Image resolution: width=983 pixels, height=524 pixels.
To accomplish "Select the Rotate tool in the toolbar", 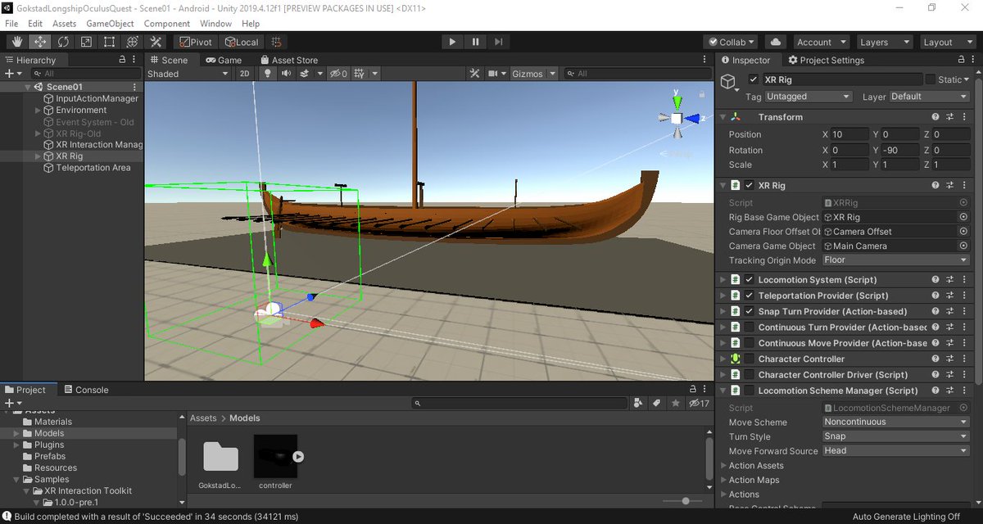I will point(62,42).
